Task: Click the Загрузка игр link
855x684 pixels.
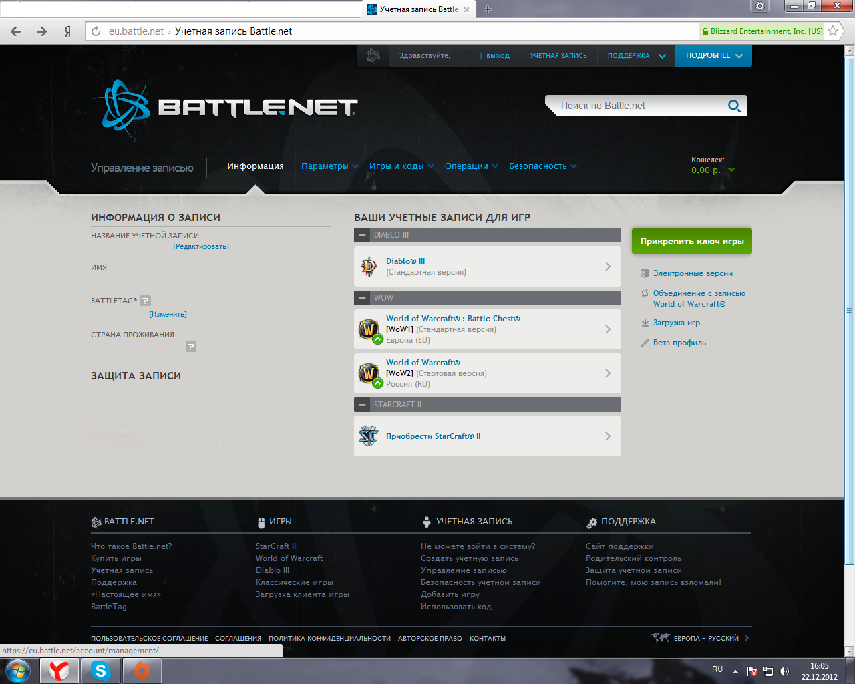Action: click(x=676, y=323)
